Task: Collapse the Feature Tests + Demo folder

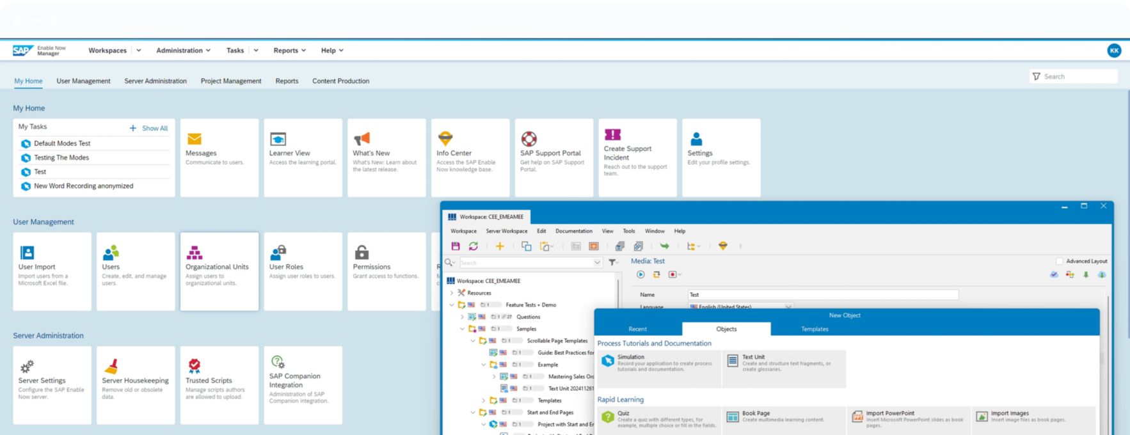Action: (x=452, y=305)
